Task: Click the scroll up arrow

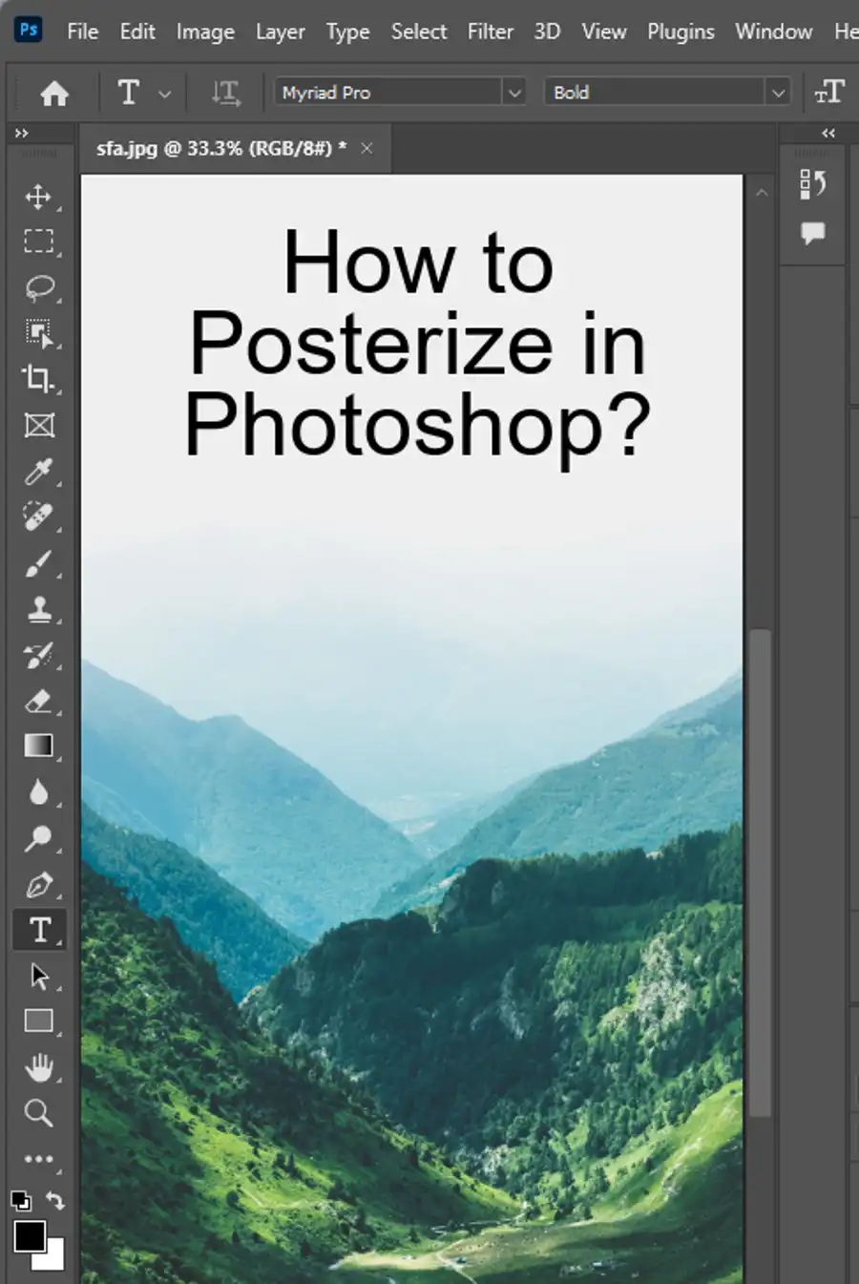Action: point(762,193)
